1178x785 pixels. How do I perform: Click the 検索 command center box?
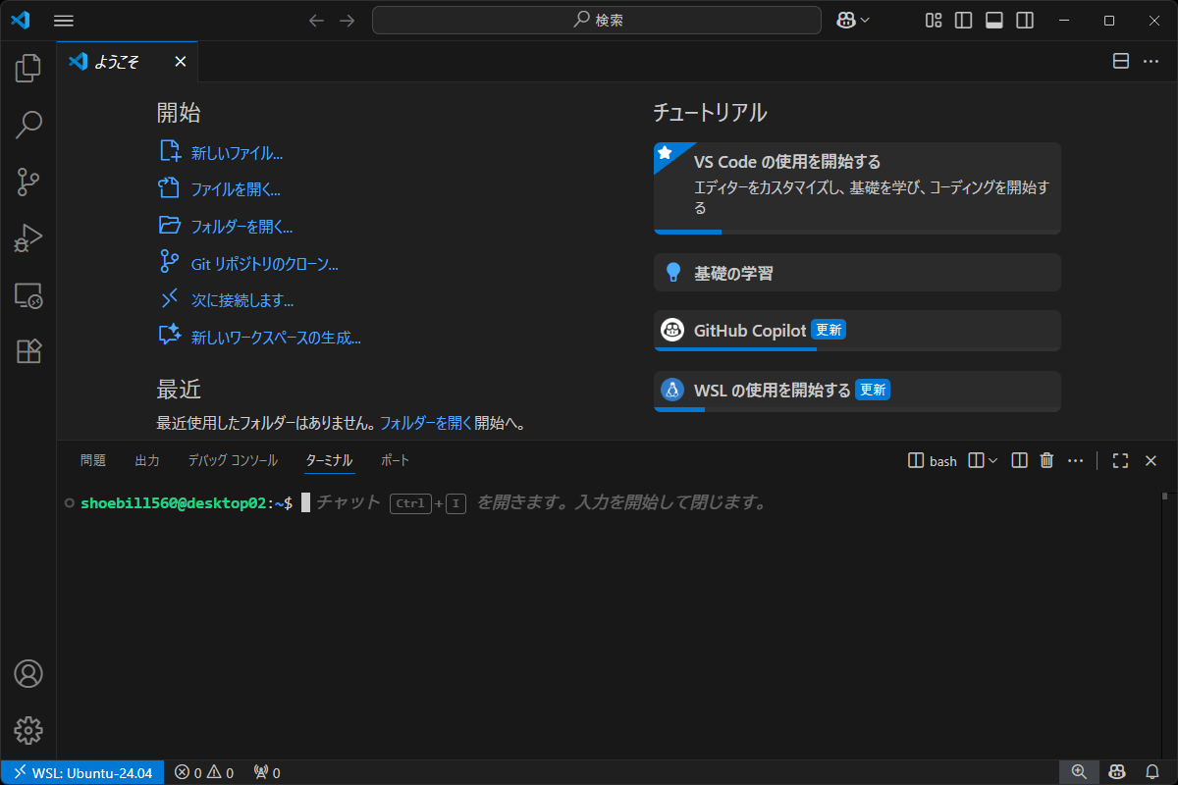pyautogui.click(x=597, y=20)
